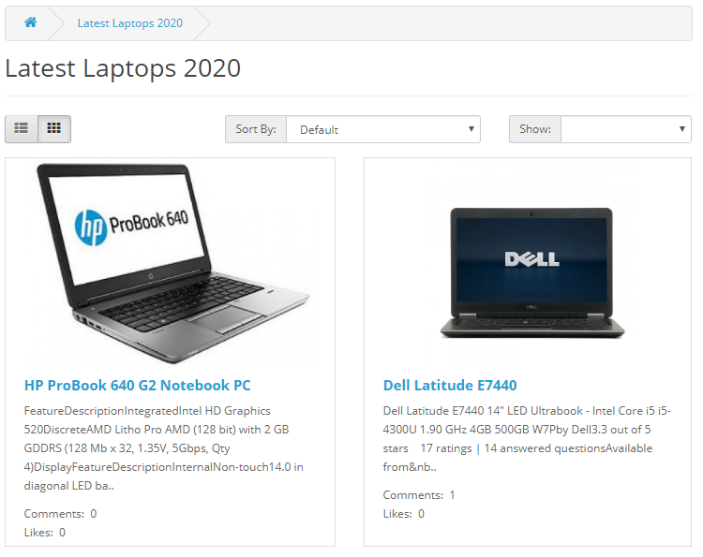Click the Dell laptop product image
The width and height of the screenshot is (703, 557).
[x=532, y=272]
